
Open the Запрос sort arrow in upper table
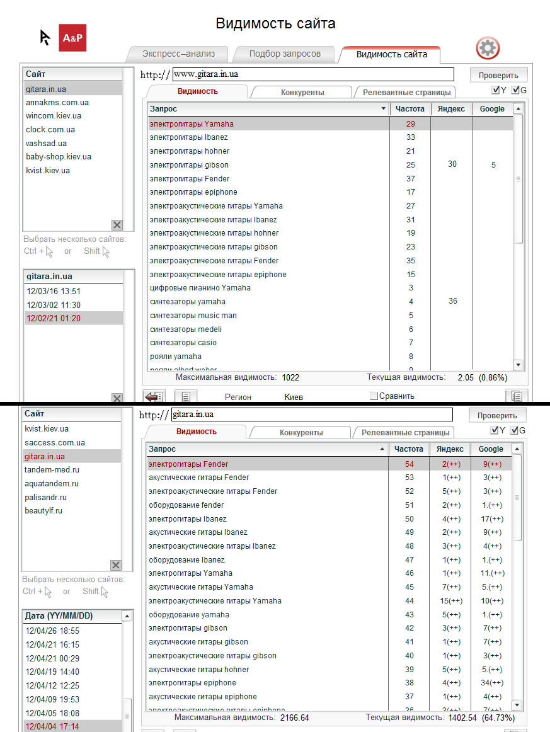[383, 109]
